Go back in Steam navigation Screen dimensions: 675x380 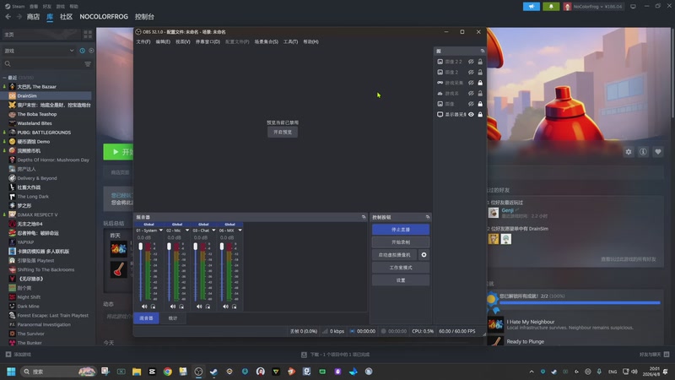click(x=8, y=16)
